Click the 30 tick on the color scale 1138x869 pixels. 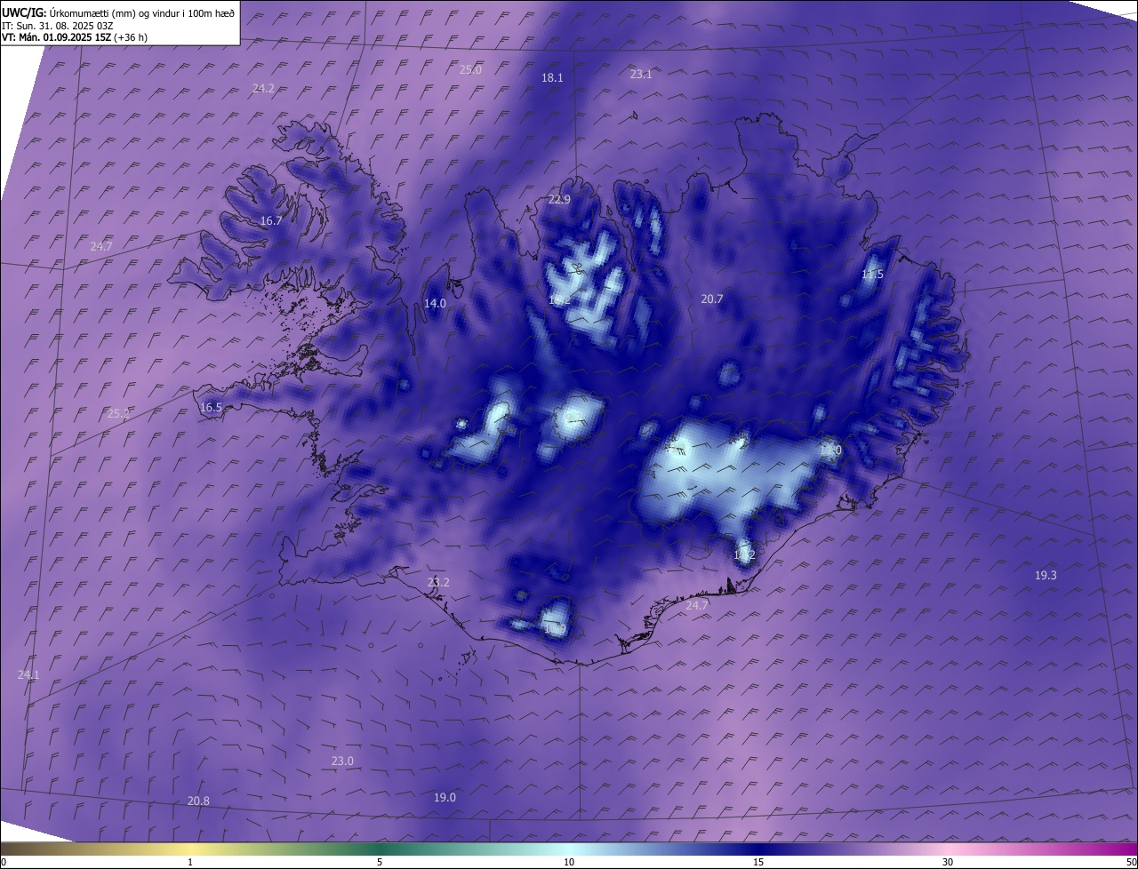[x=948, y=862]
